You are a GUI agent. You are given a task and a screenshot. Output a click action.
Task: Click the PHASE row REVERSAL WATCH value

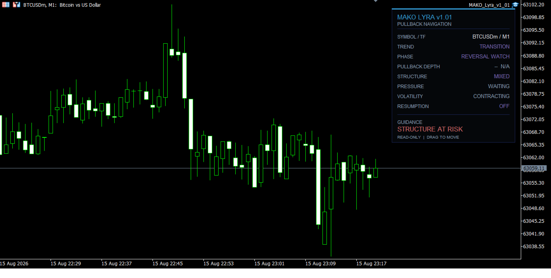485,57
